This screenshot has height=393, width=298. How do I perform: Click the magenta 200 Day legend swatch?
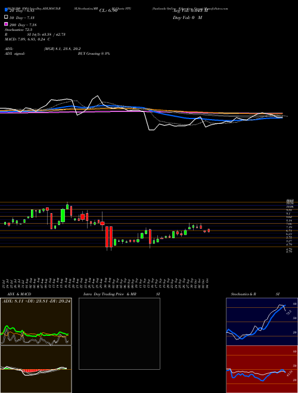[6, 24]
